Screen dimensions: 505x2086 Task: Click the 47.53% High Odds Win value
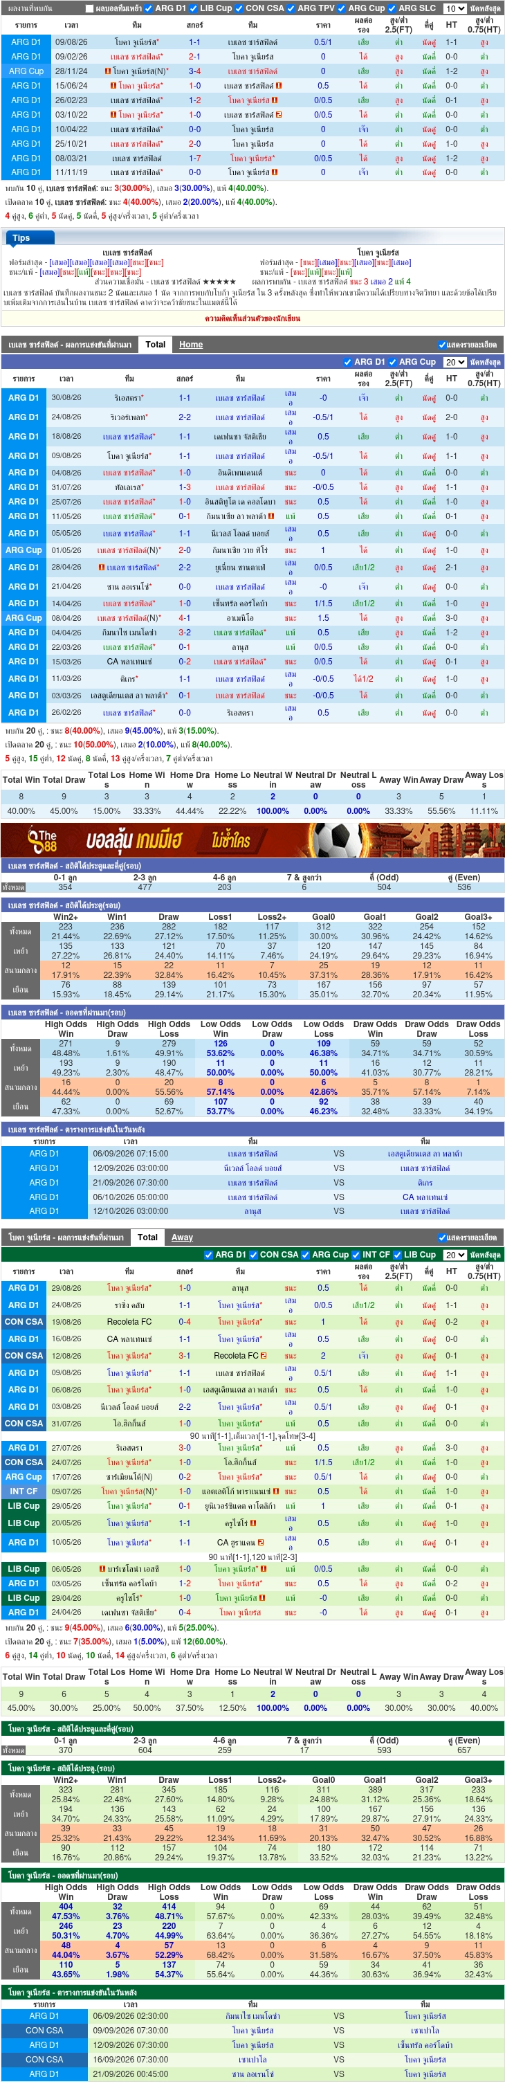tap(66, 1916)
